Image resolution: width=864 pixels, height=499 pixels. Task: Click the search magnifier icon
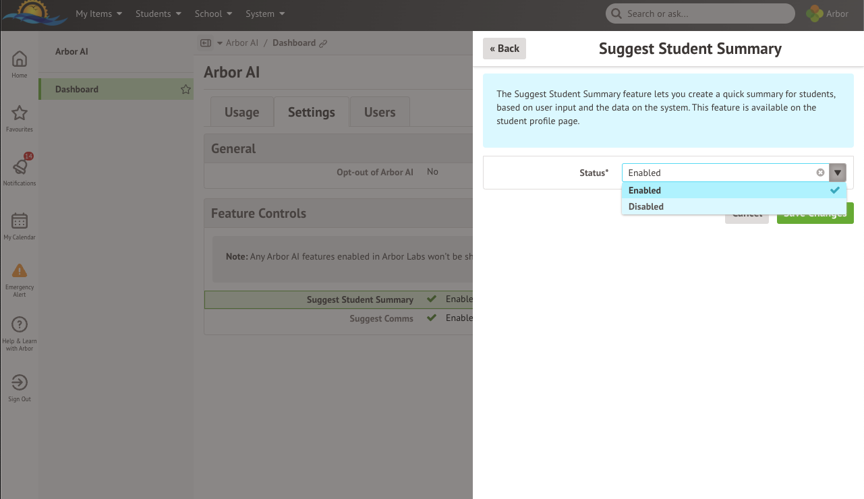click(x=616, y=13)
